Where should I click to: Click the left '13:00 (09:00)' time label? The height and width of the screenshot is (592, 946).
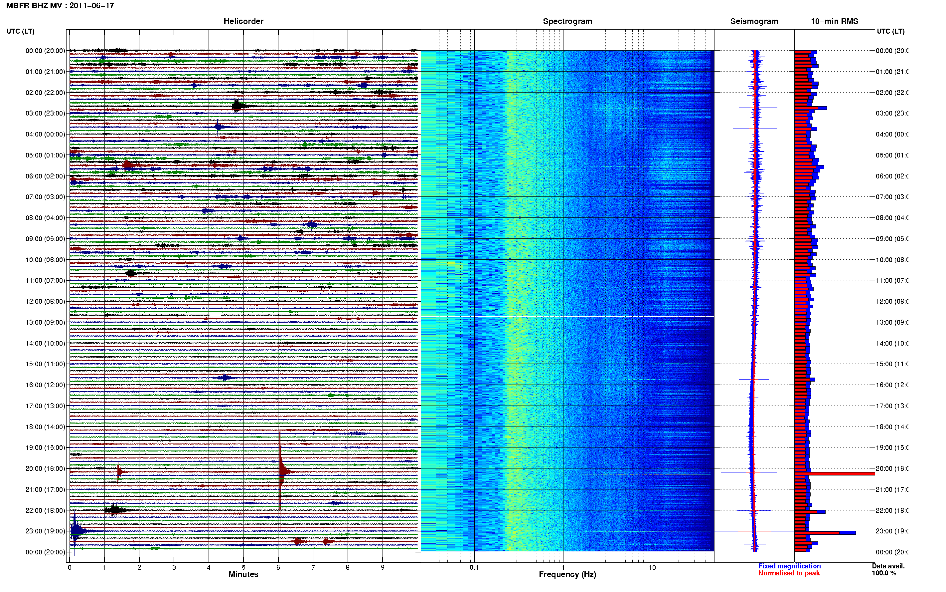click(45, 322)
